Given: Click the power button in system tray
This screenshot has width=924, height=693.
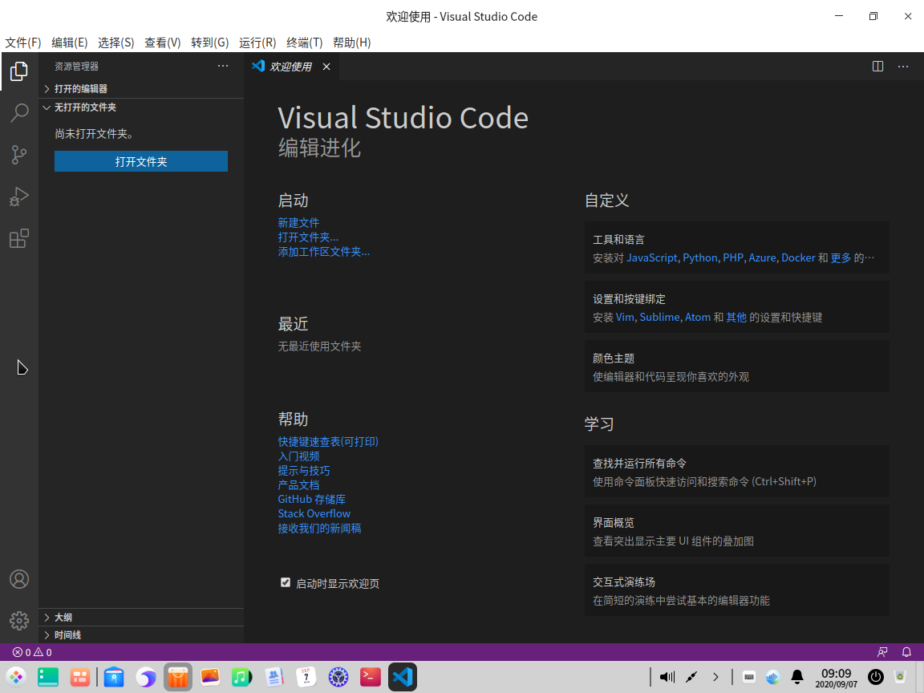Looking at the screenshot, I should (x=876, y=677).
